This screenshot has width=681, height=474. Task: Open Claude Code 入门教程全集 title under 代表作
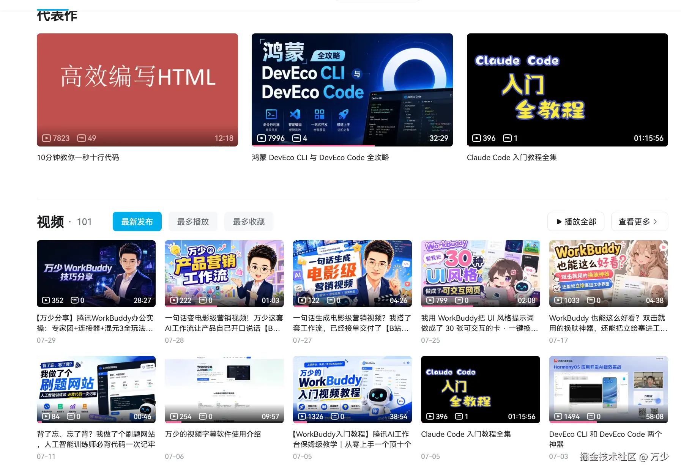tap(512, 157)
